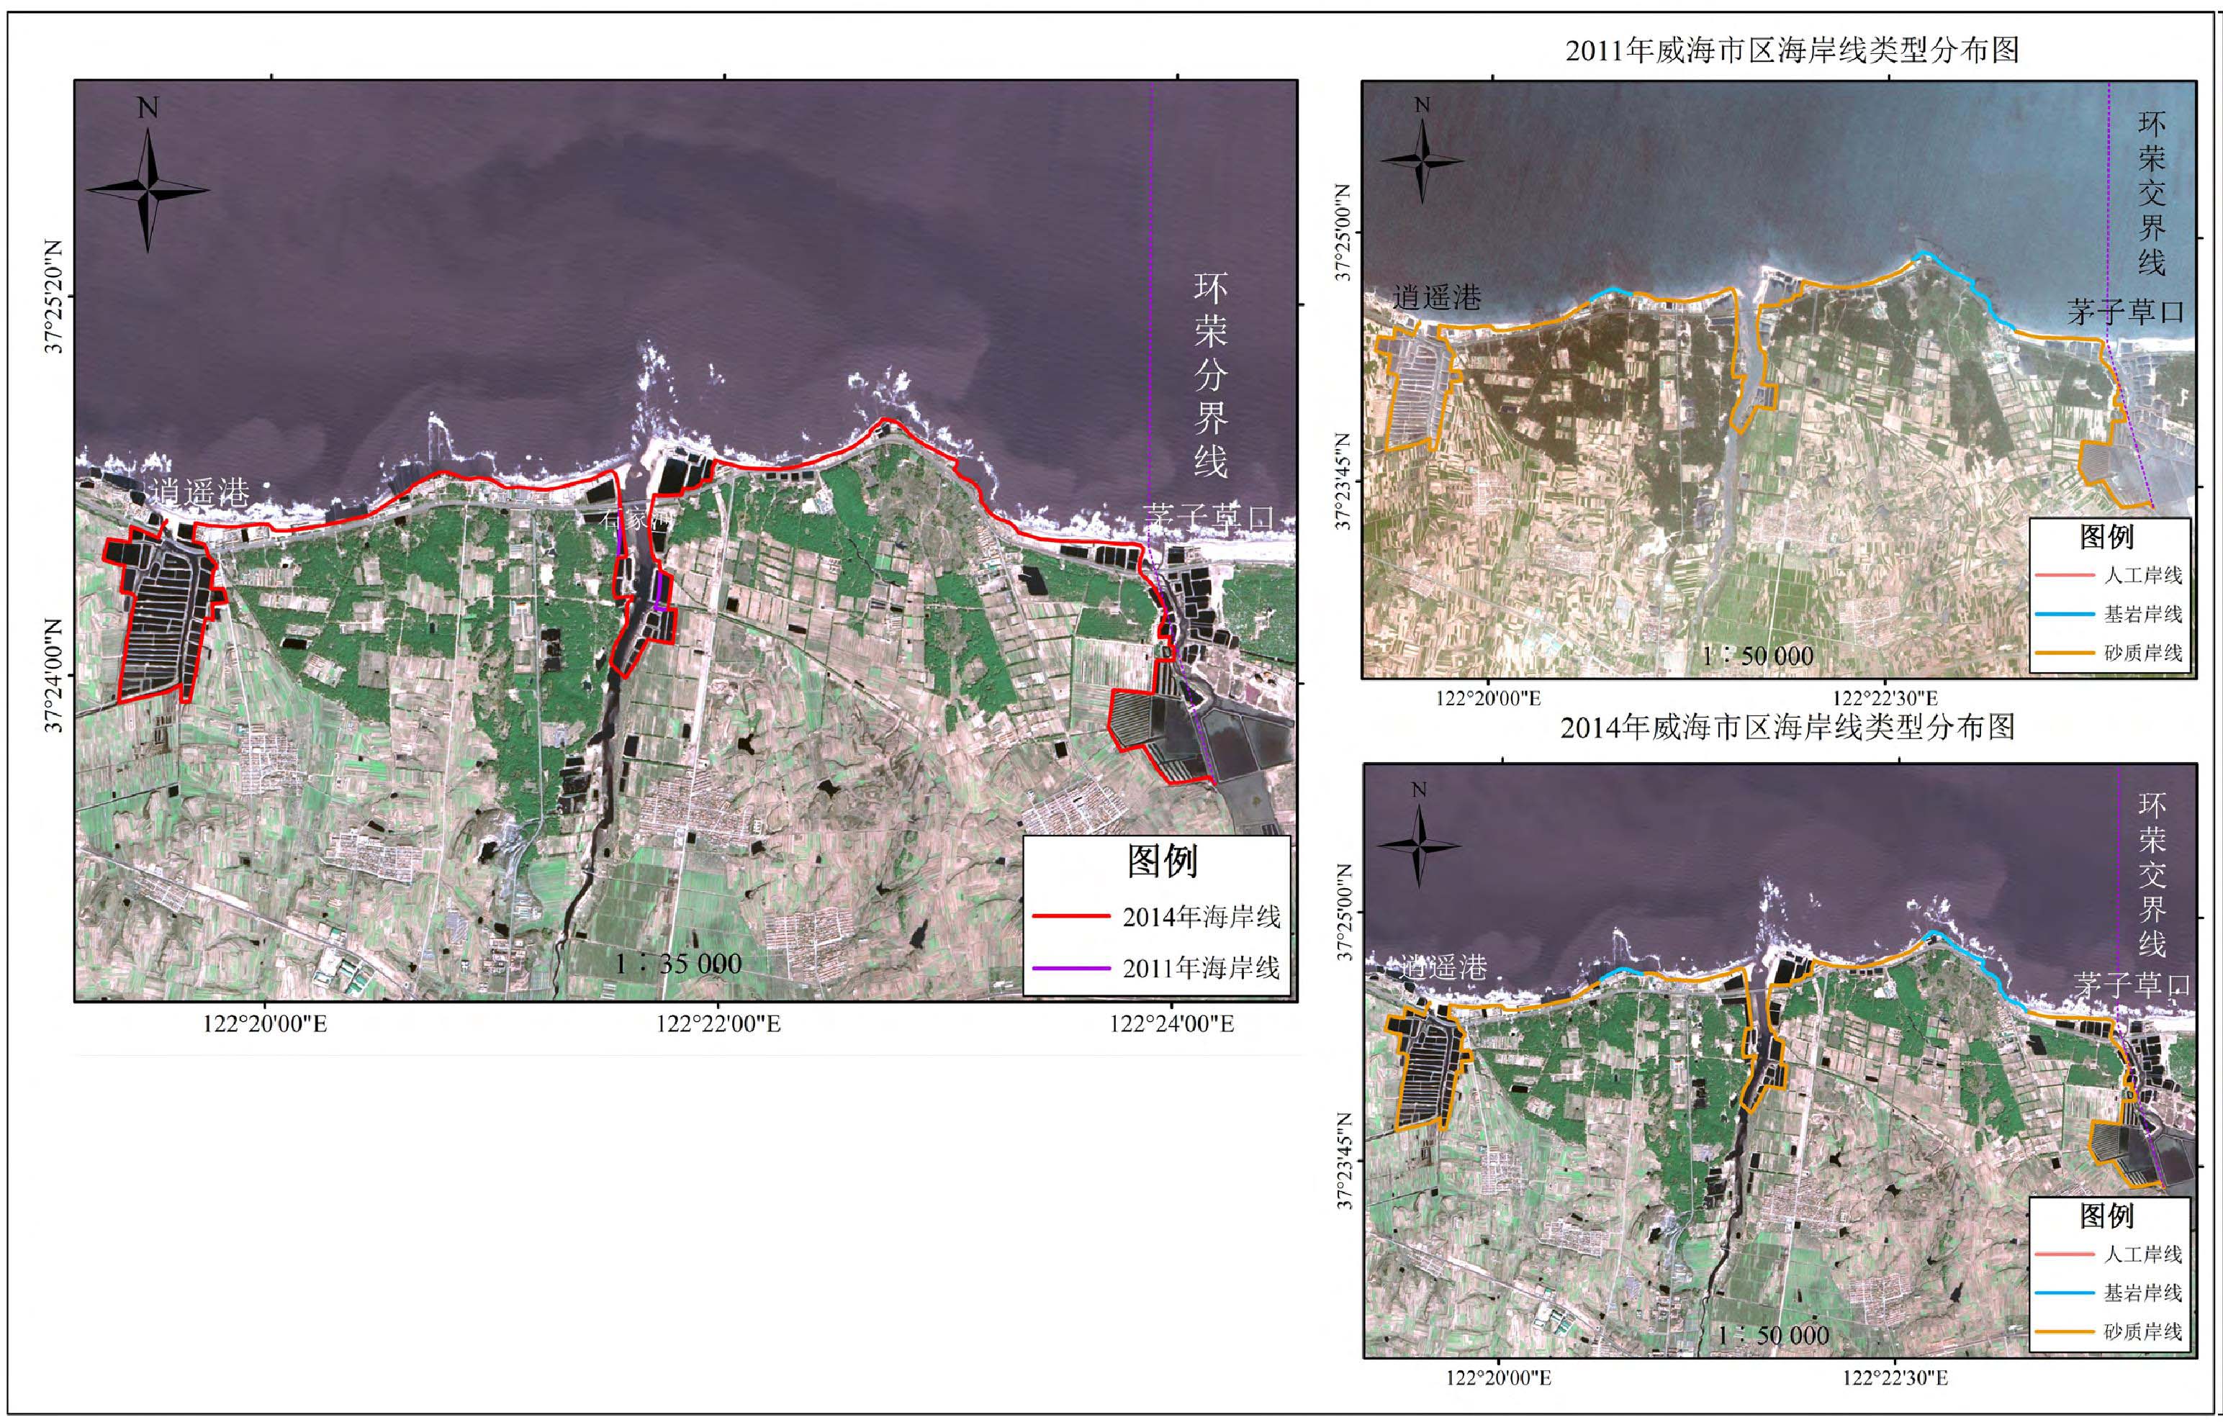This screenshot has width=2223, height=1425.
Task: Click the 122°22'00"E longitude label under the large map
Action: pos(719,1023)
